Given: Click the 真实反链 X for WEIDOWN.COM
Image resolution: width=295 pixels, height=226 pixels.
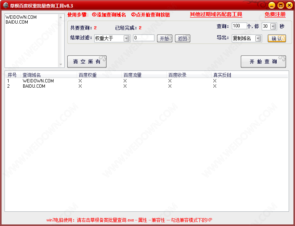Looking at the screenshot, I should pos(215,81).
